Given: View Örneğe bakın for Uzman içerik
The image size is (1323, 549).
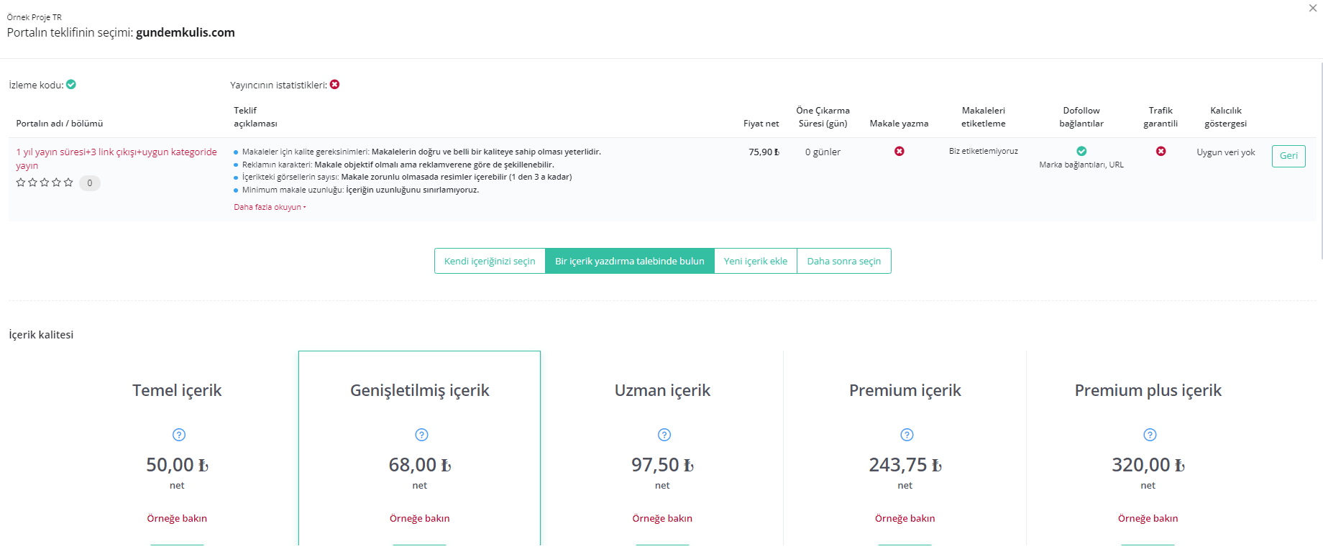Looking at the screenshot, I should click(662, 518).
